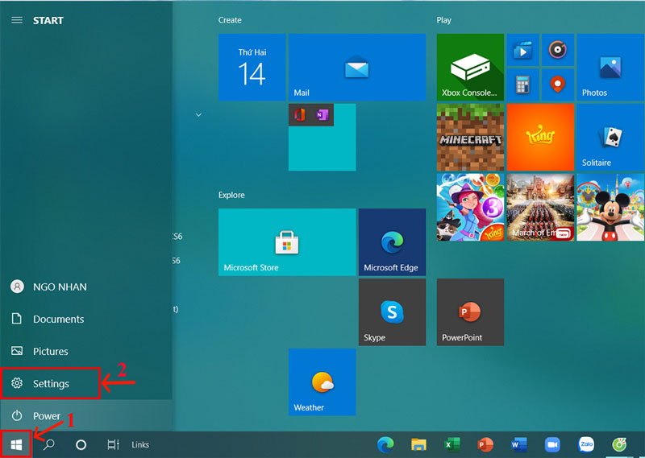Open the Office icon in the tile folder
The image size is (645, 458).
[x=300, y=114]
